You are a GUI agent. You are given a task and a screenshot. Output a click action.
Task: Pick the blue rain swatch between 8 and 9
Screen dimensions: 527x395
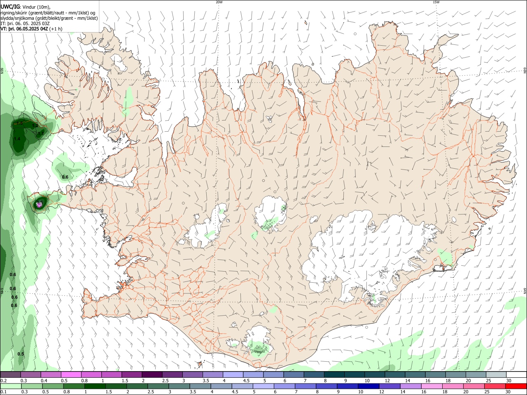(x=326, y=386)
